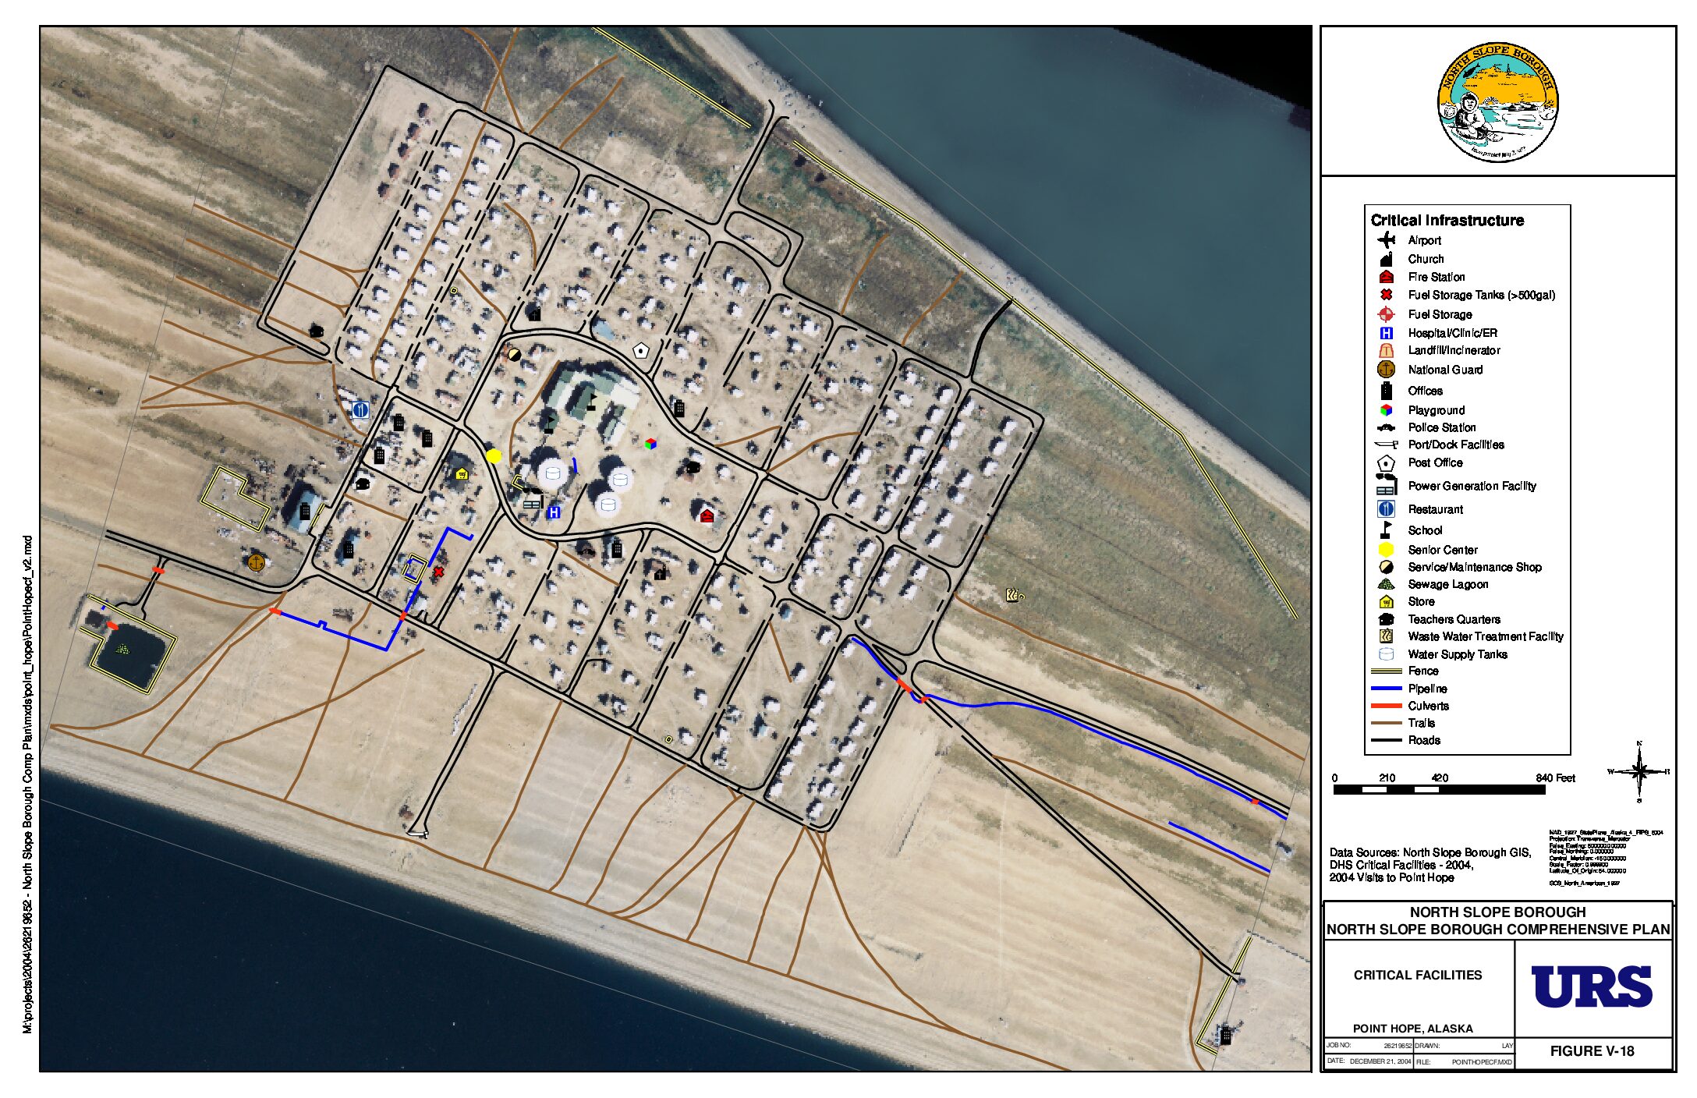This screenshot has height=1098, width=1697.
Task: Click the Airport icon in the legend
Action: 1386,240
